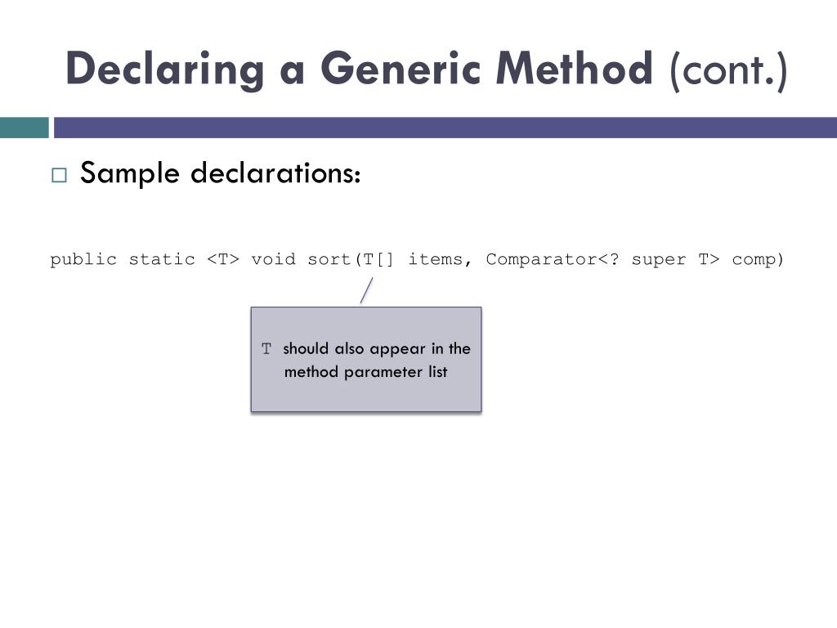Click the text method parameter list

365,372
